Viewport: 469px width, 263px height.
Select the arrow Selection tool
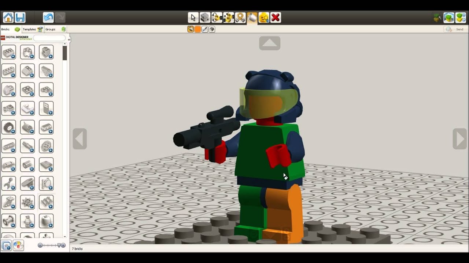(x=193, y=18)
